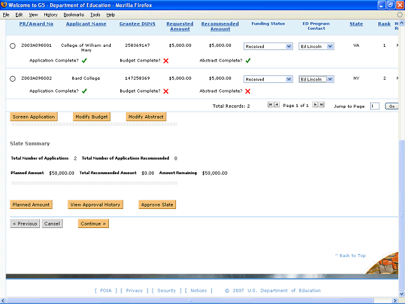This screenshot has width=405, height=304.
Task: Click the Modify Budget button
Action: pyautogui.click(x=92, y=117)
